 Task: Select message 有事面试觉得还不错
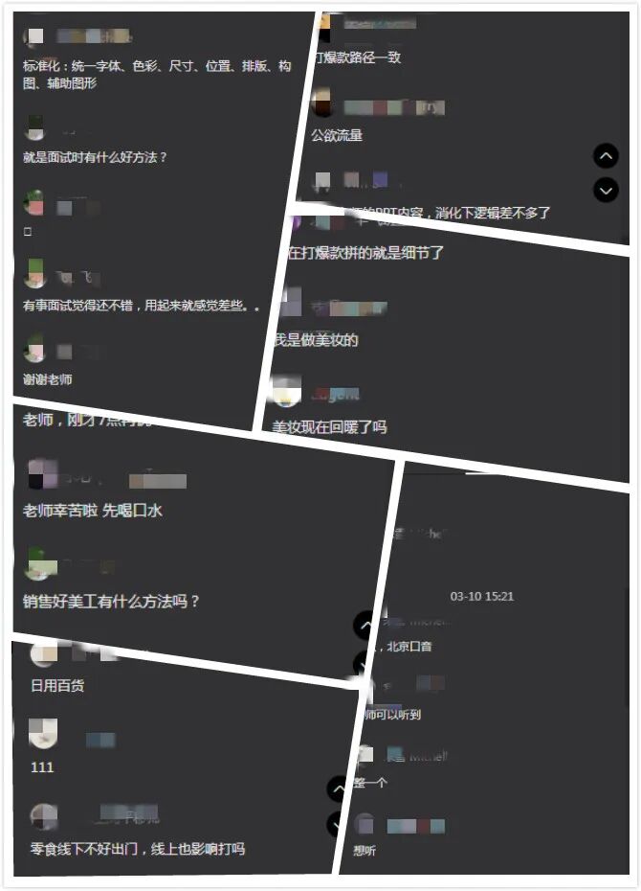pos(141,306)
